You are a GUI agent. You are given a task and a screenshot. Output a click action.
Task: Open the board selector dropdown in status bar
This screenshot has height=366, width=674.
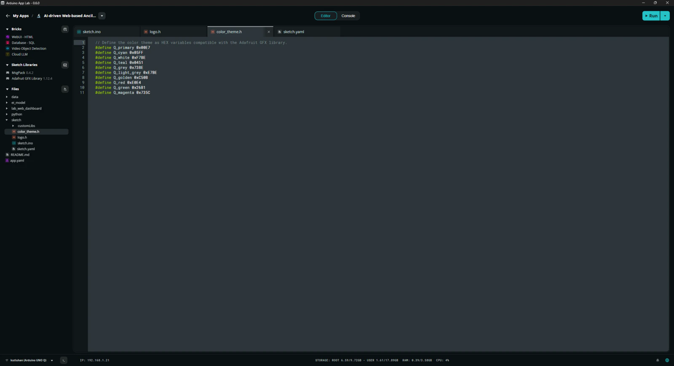[x=52, y=361]
